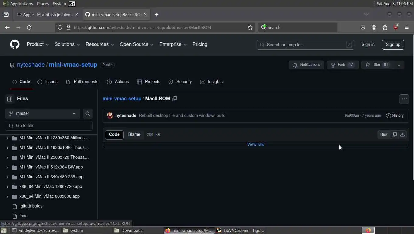Click the Raw button

pos(384,134)
